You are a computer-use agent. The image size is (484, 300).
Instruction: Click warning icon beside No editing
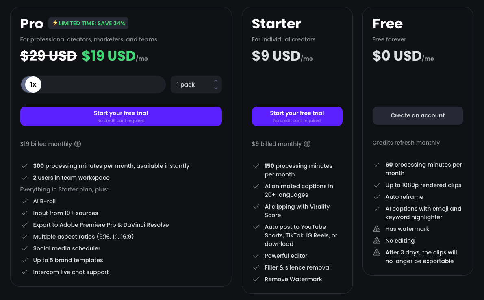click(377, 241)
